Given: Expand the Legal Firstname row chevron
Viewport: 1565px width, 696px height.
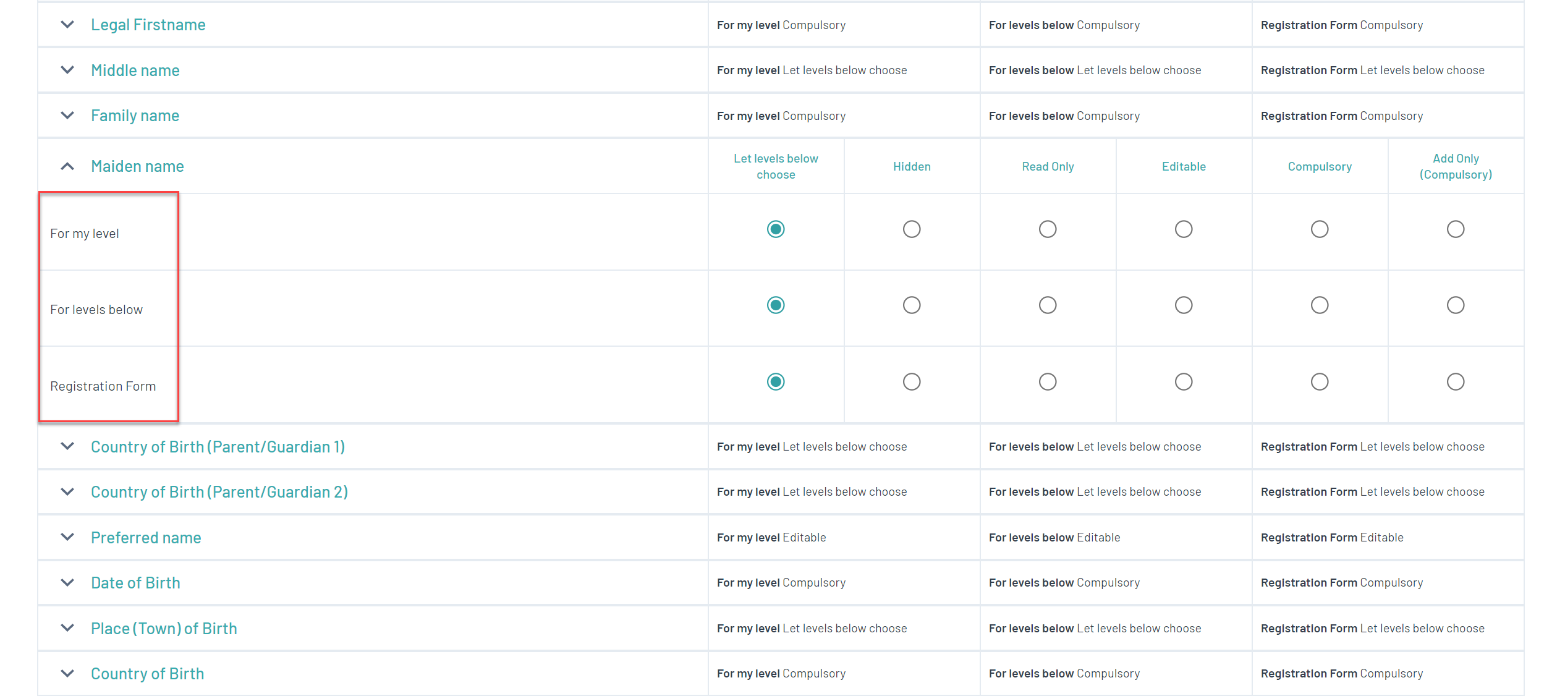Looking at the screenshot, I should point(67,25).
